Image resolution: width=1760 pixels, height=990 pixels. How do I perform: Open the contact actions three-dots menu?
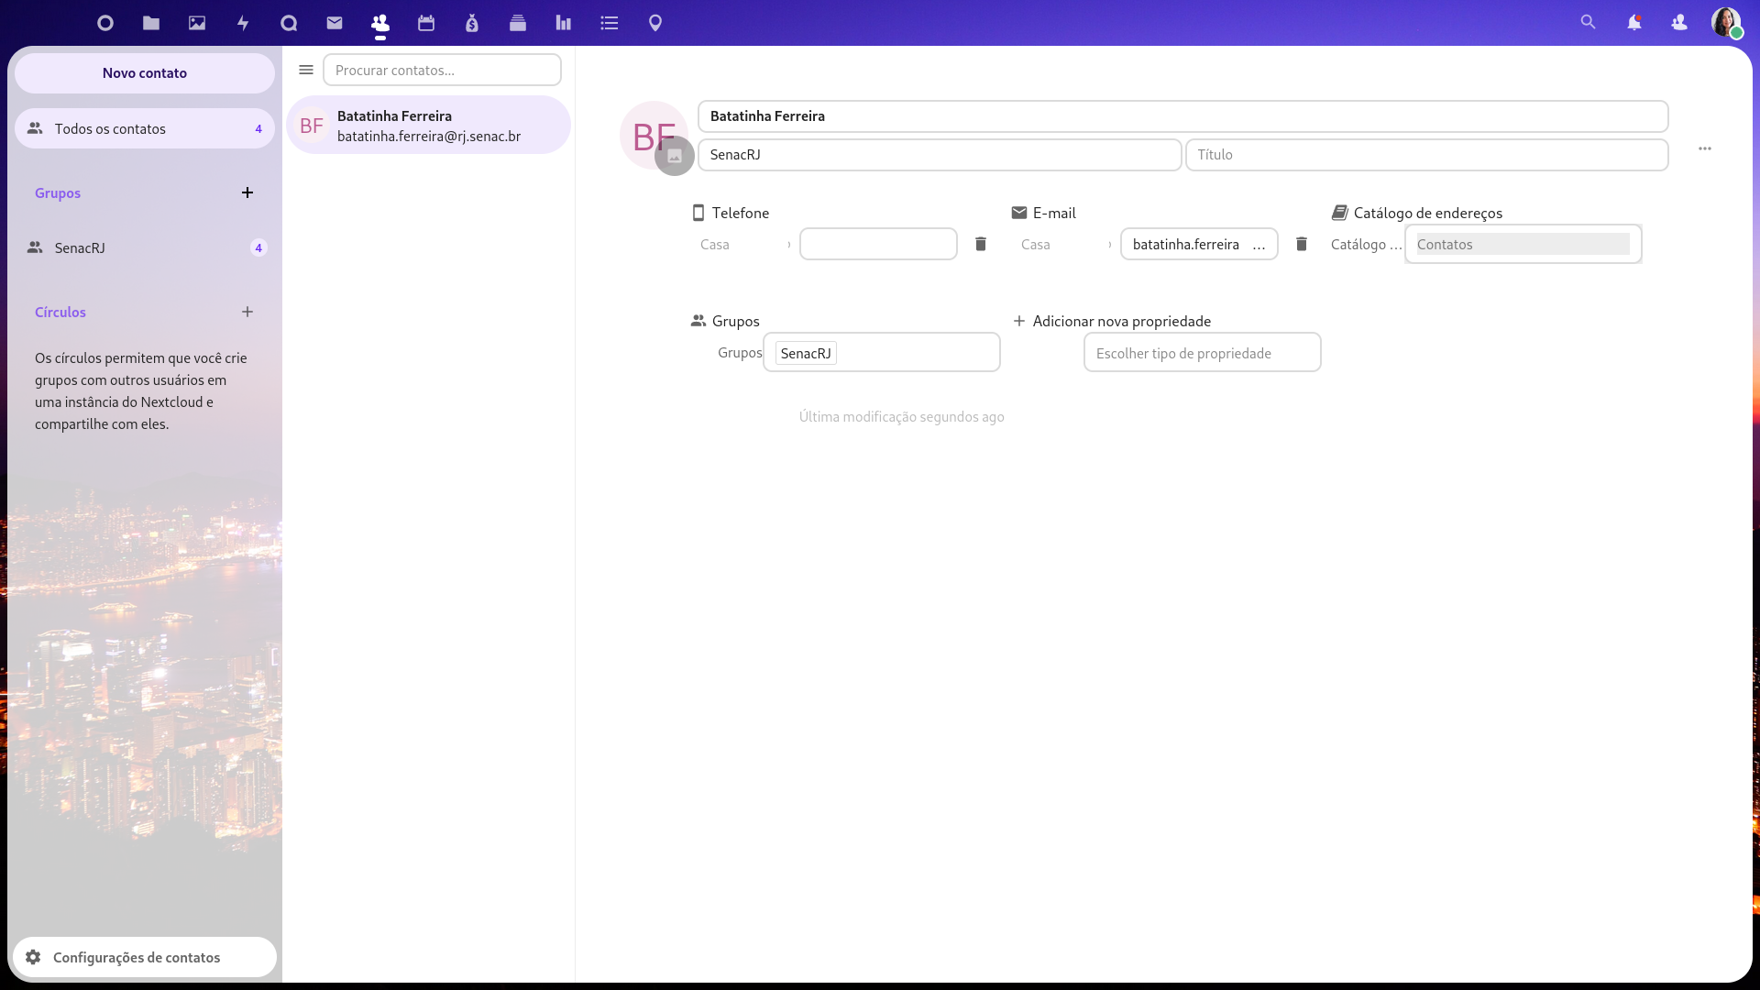[1705, 148]
